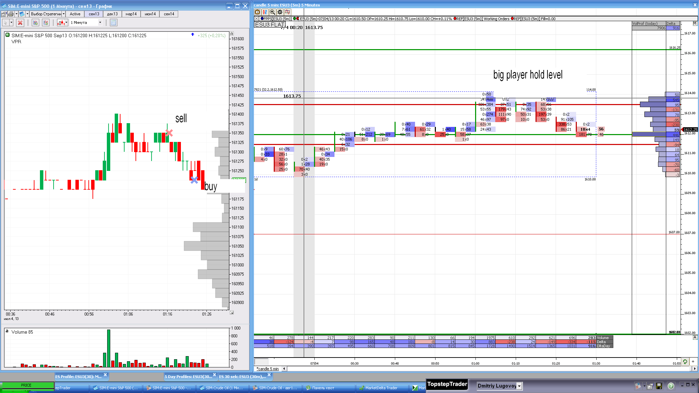The height and width of the screenshot is (393, 699).
Task: Select the мар14 contract tab
Action: point(131,14)
